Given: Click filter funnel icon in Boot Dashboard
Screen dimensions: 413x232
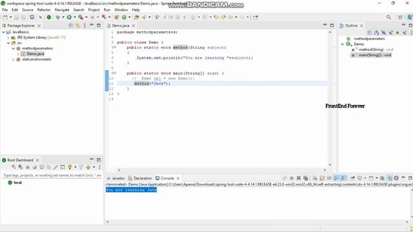Looking at the screenshot, I should pos(81,167).
